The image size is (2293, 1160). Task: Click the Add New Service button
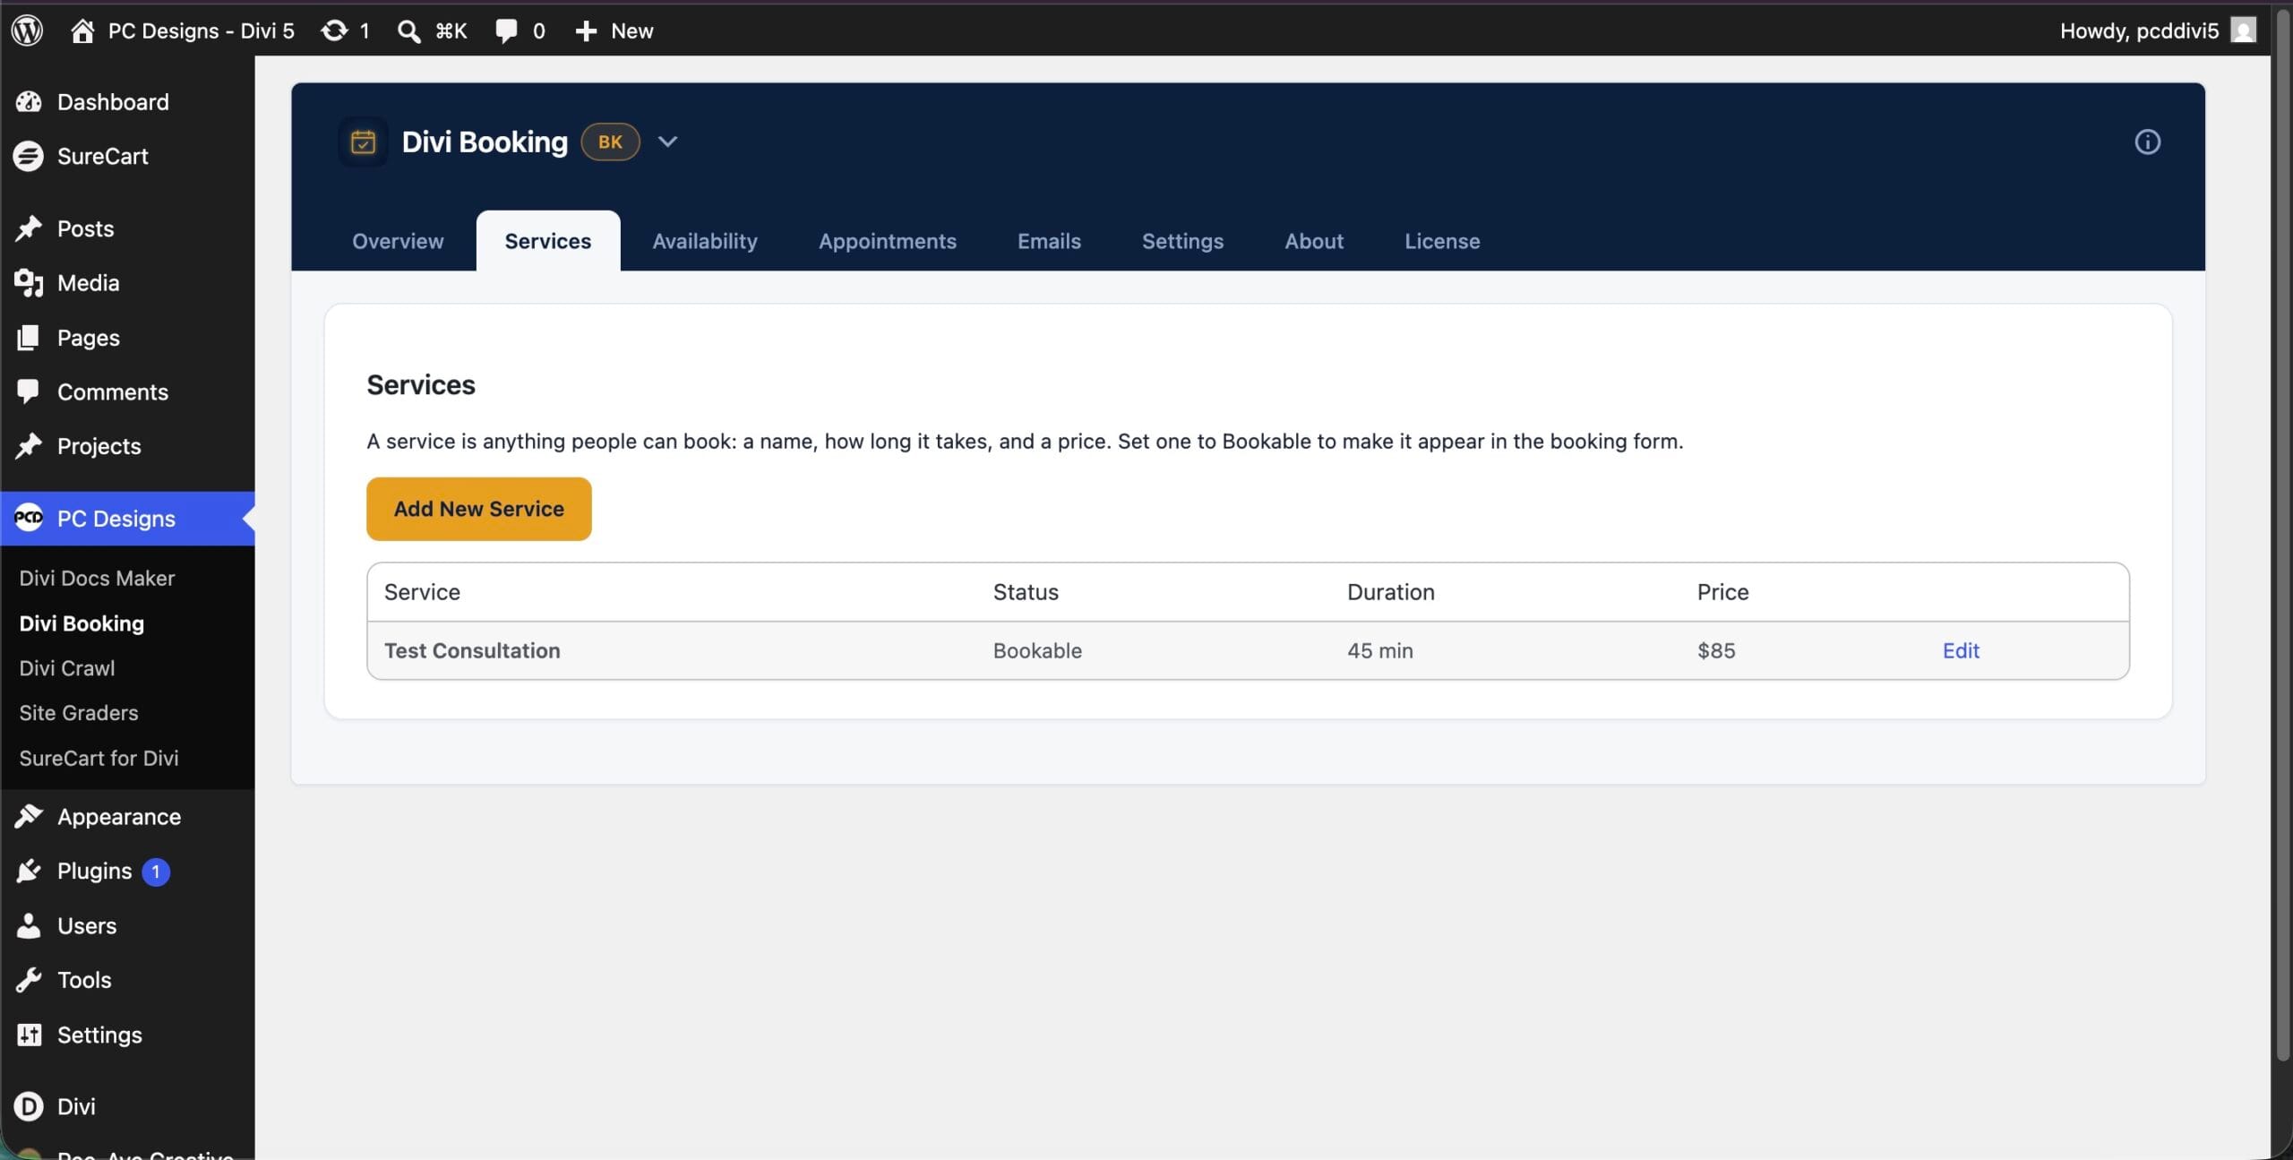tap(479, 509)
